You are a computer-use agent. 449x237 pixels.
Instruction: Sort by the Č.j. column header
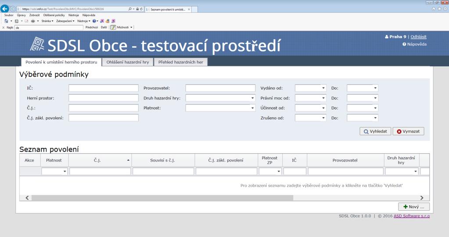tap(100, 160)
